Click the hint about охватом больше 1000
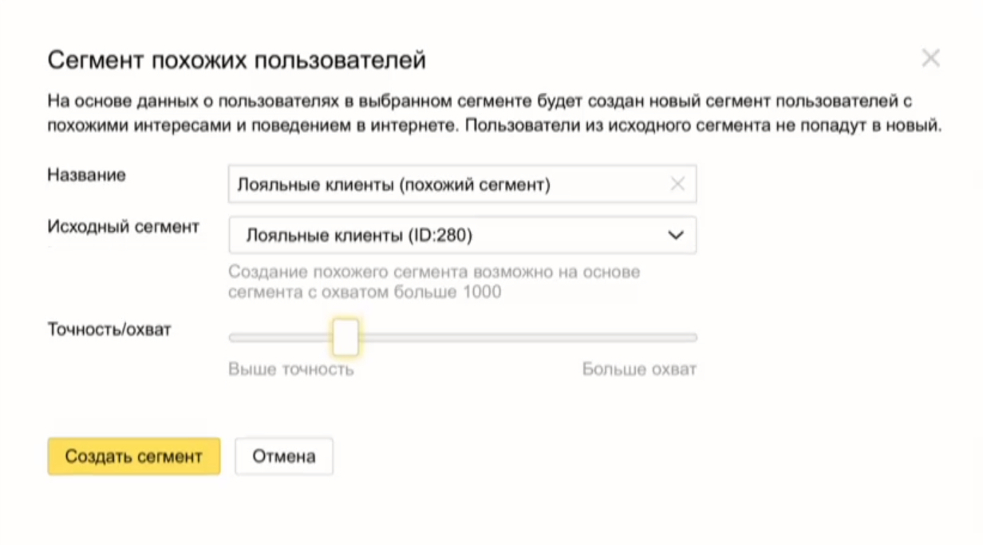The width and height of the screenshot is (983, 545). tap(434, 282)
